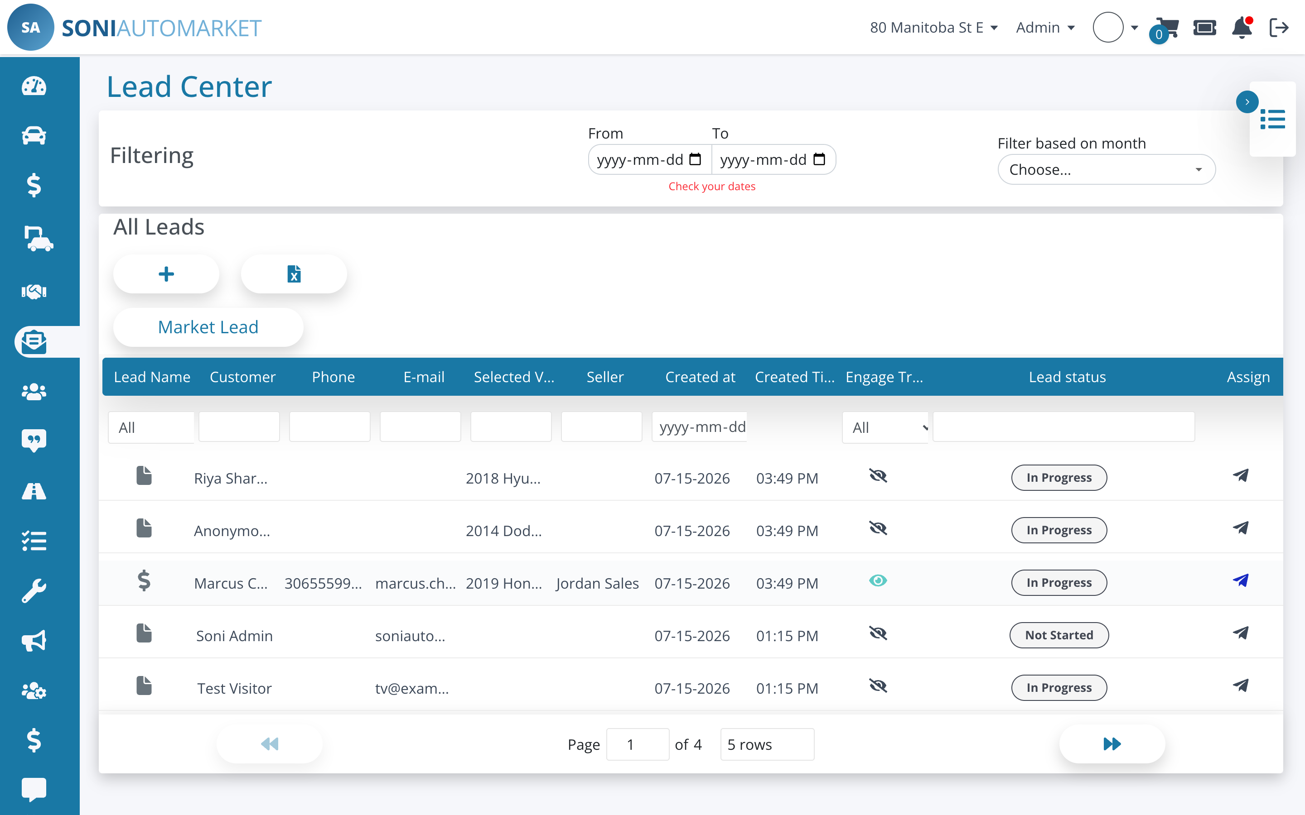Screen dimensions: 1305x815
Task: Click the Created at date filter field
Action: (x=700, y=427)
